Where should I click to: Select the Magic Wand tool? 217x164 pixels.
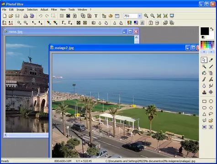[204, 67]
